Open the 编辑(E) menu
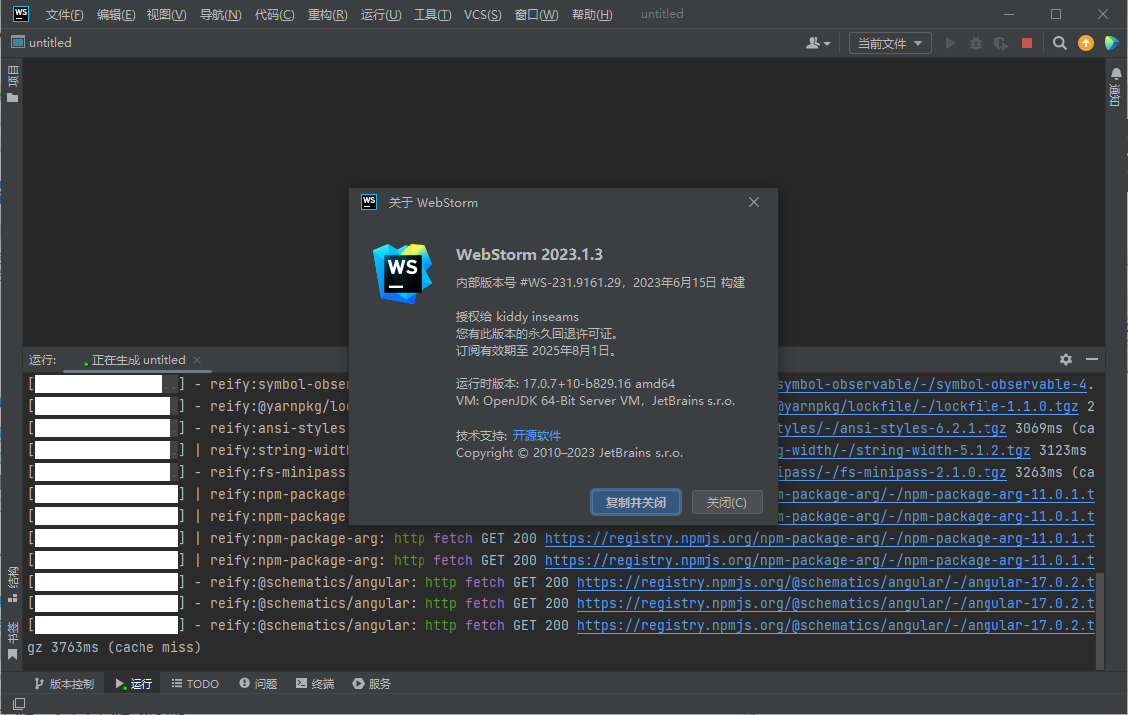 (116, 14)
